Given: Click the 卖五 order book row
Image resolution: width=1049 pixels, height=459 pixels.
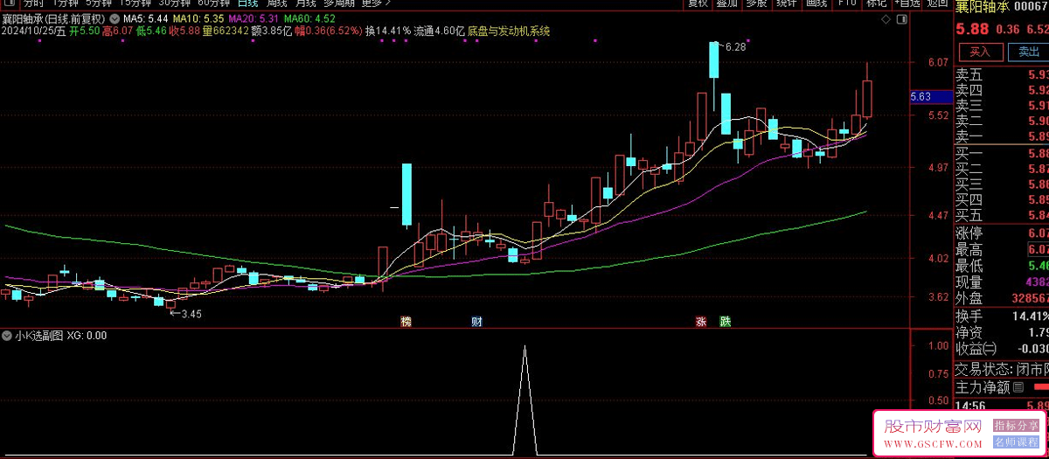Looking at the screenshot, I should pyautogui.click(x=1002, y=74).
